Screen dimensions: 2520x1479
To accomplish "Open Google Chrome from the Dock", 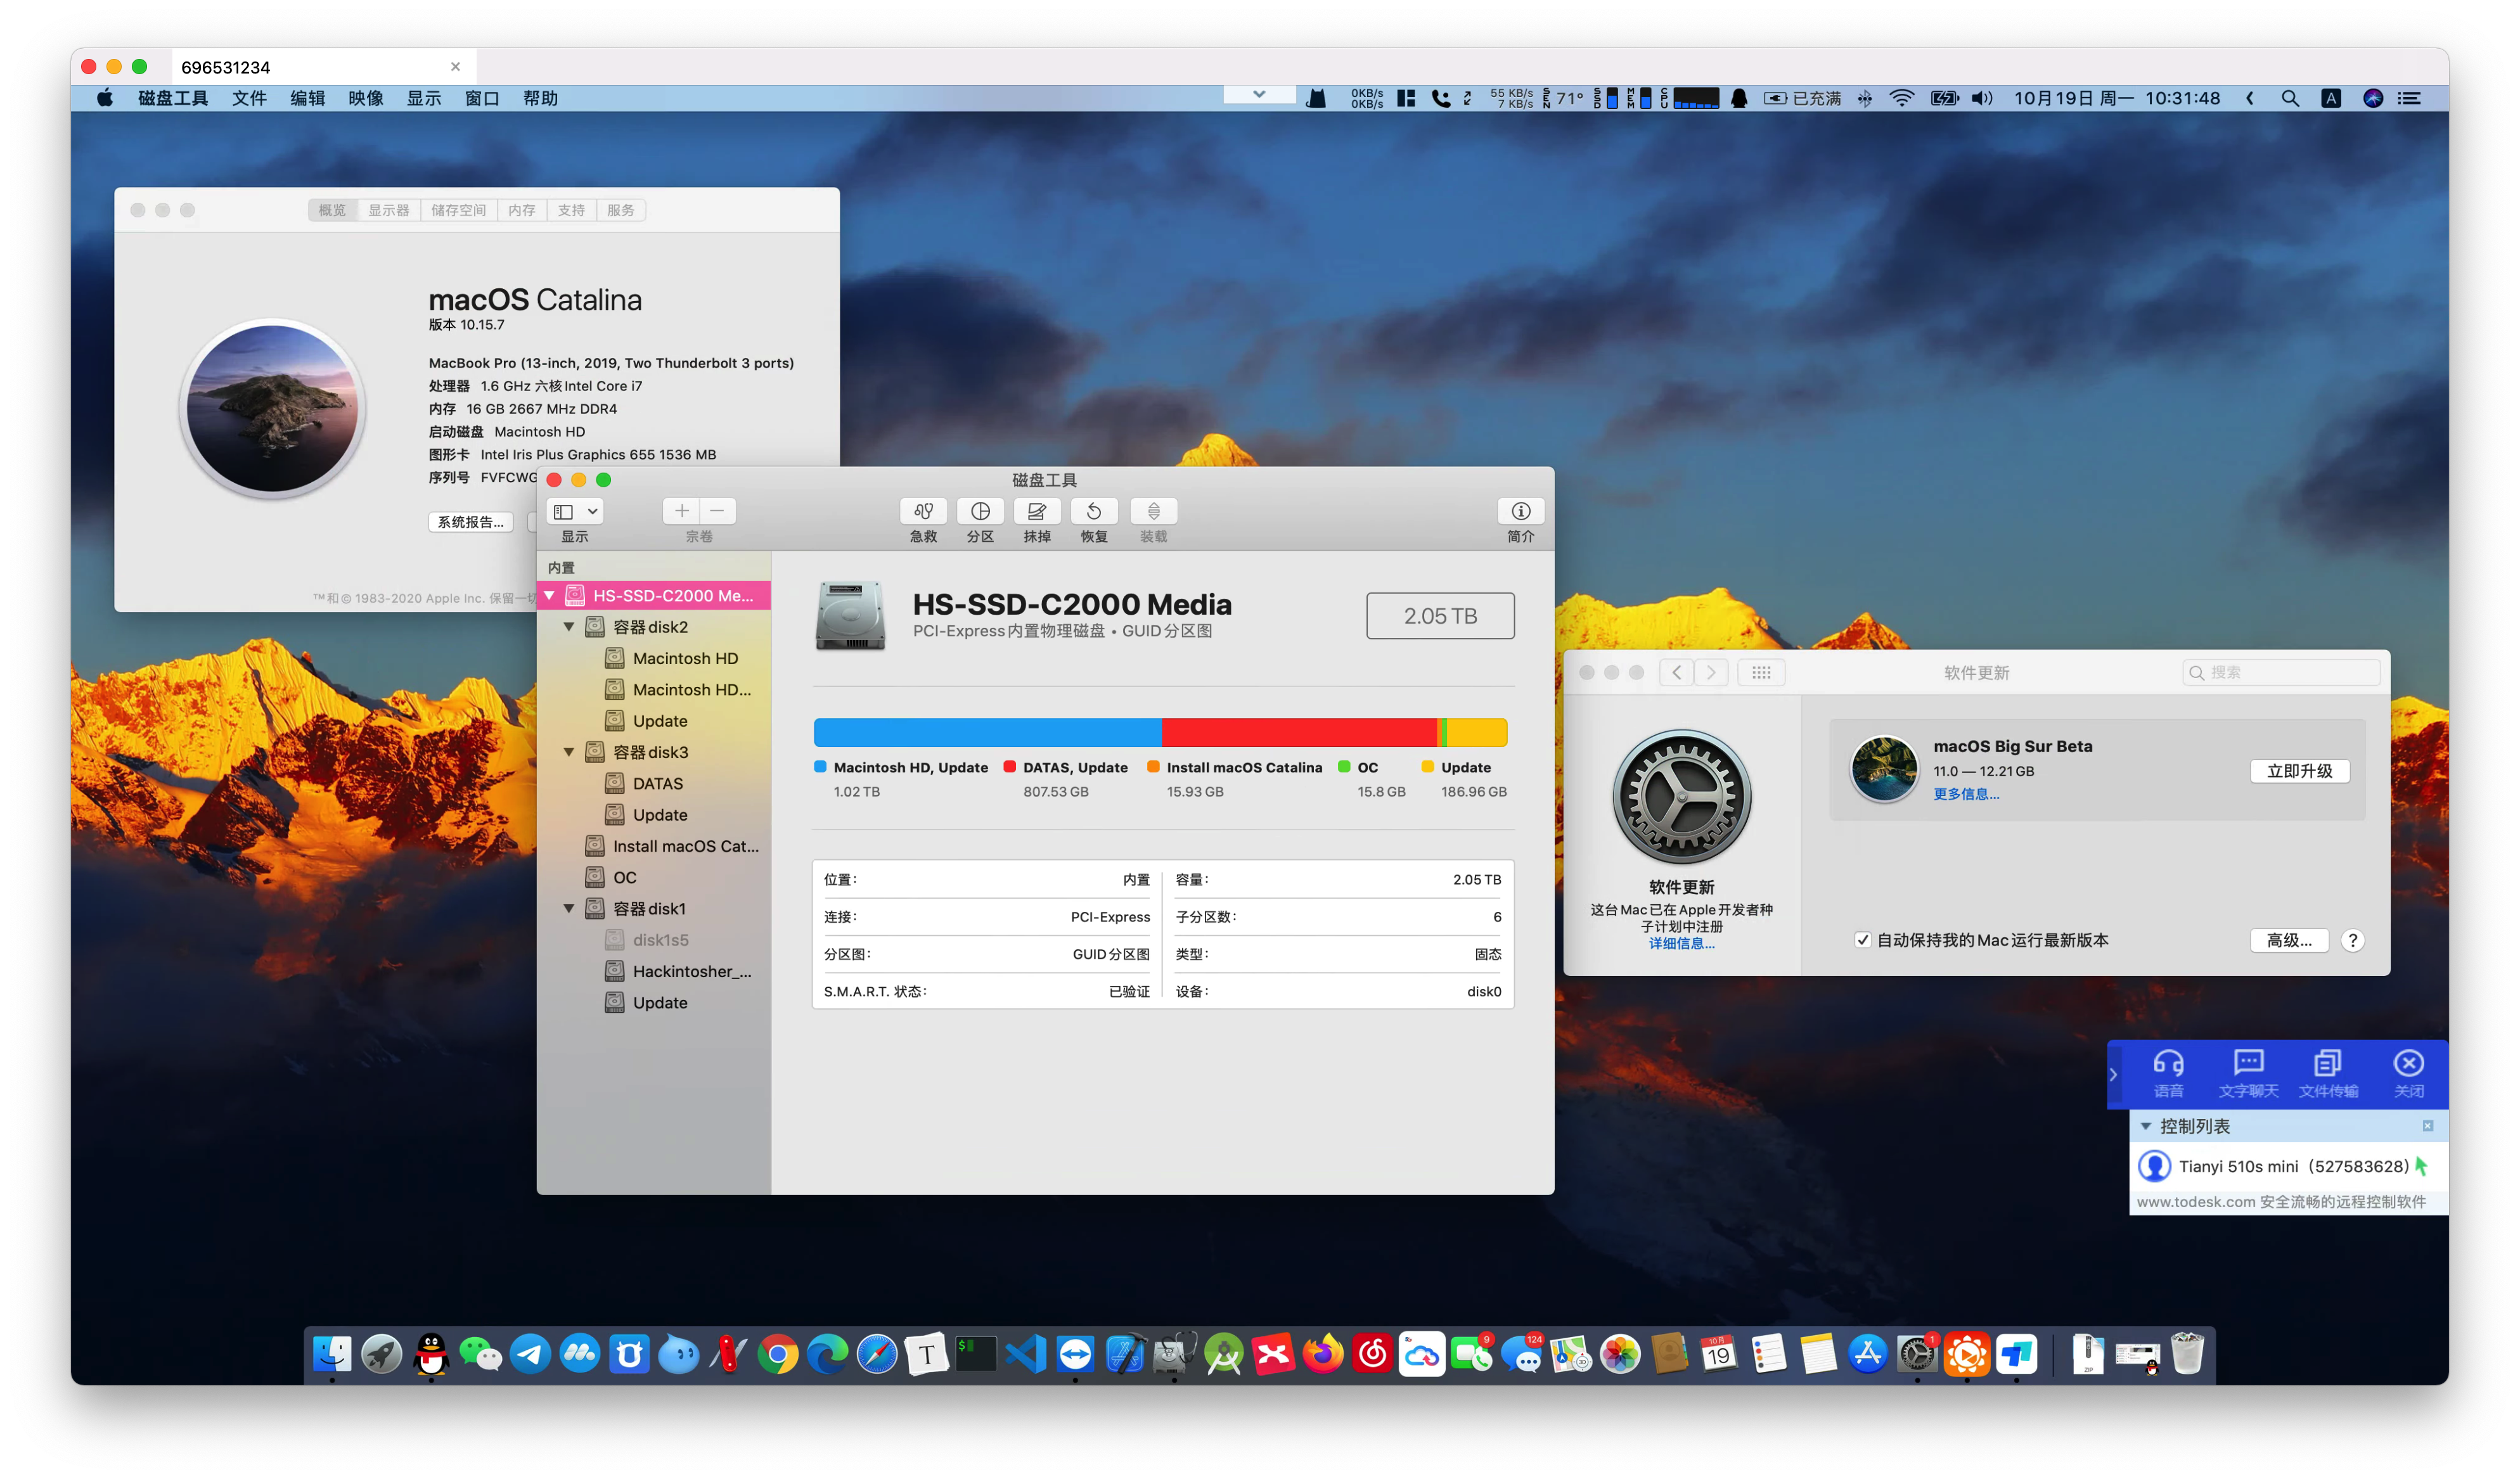I will tap(778, 1355).
